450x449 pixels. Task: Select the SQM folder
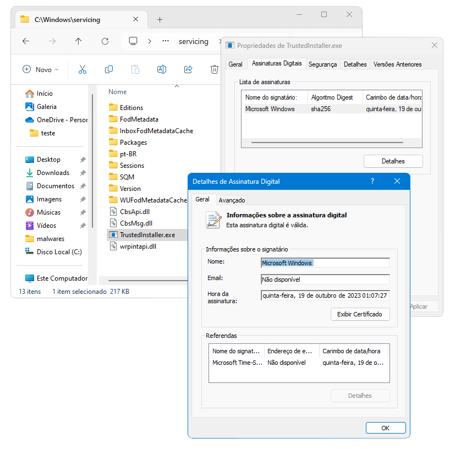click(x=122, y=177)
